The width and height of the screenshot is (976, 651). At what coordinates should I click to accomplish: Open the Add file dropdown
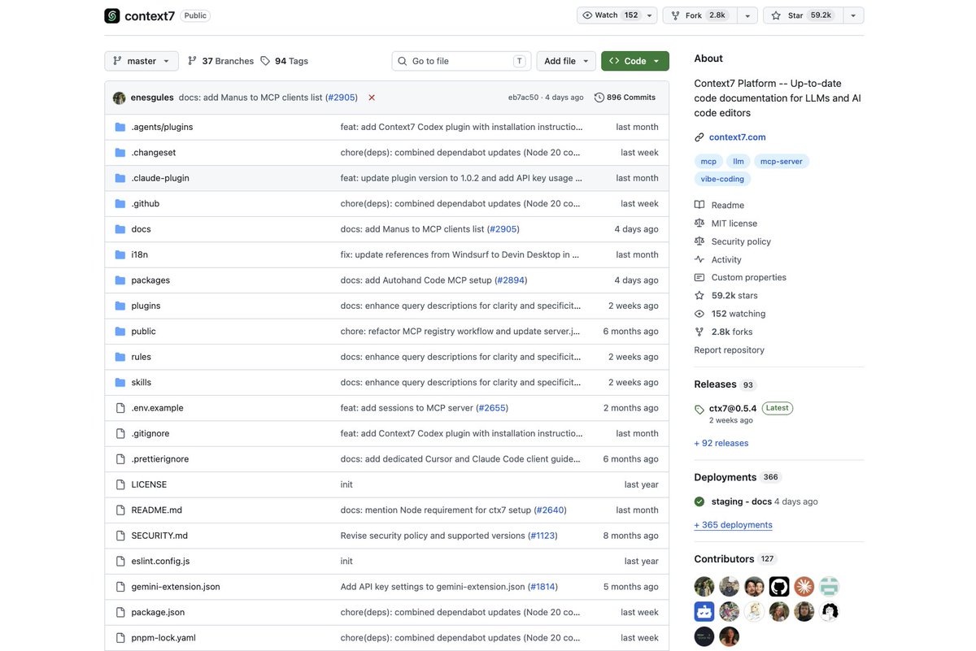(567, 61)
